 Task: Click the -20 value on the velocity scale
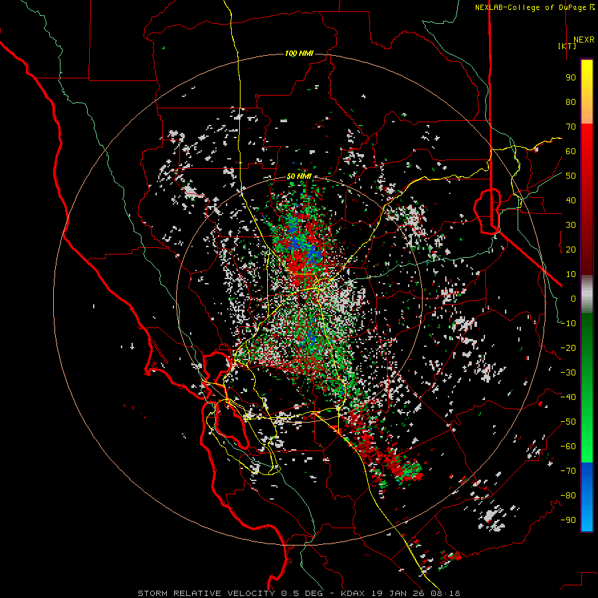568,348
